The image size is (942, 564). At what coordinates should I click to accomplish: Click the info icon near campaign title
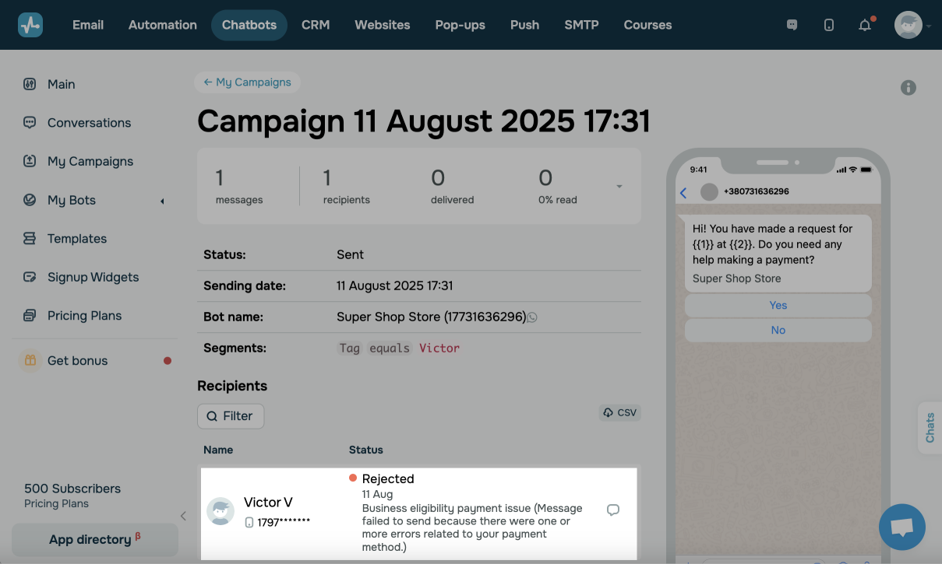tap(908, 88)
